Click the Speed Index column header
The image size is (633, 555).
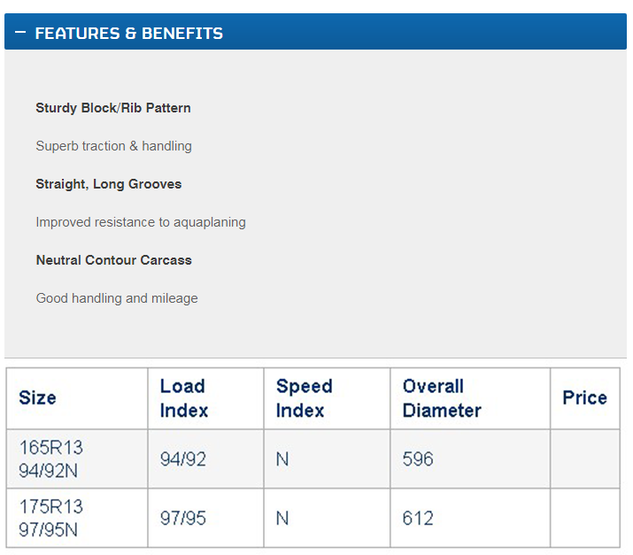point(304,398)
